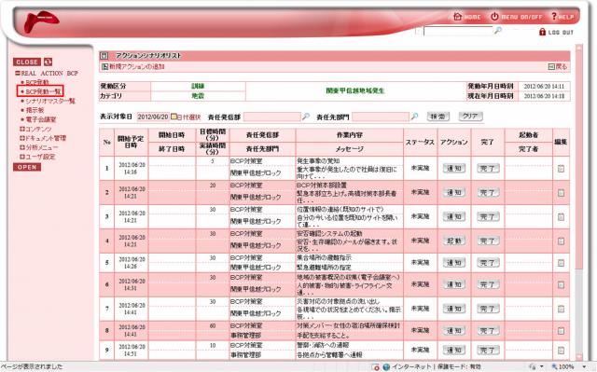Expand the 分析メニュー node
The image size is (597, 372).
tap(22, 147)
